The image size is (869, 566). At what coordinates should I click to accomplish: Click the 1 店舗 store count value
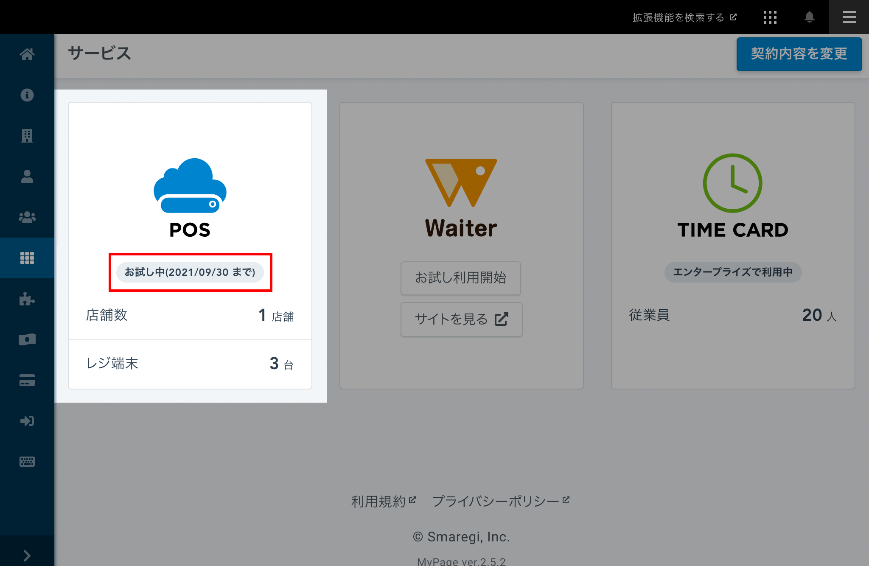click(276, 315)
